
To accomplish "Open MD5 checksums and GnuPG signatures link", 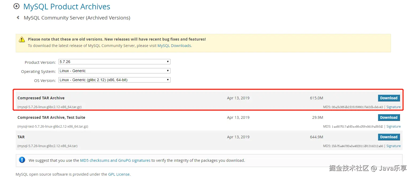I will click(x=115, y=160).
